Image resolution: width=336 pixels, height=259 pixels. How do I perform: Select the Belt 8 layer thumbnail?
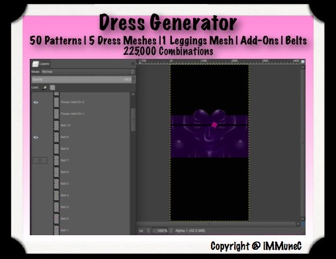[56, 149]
